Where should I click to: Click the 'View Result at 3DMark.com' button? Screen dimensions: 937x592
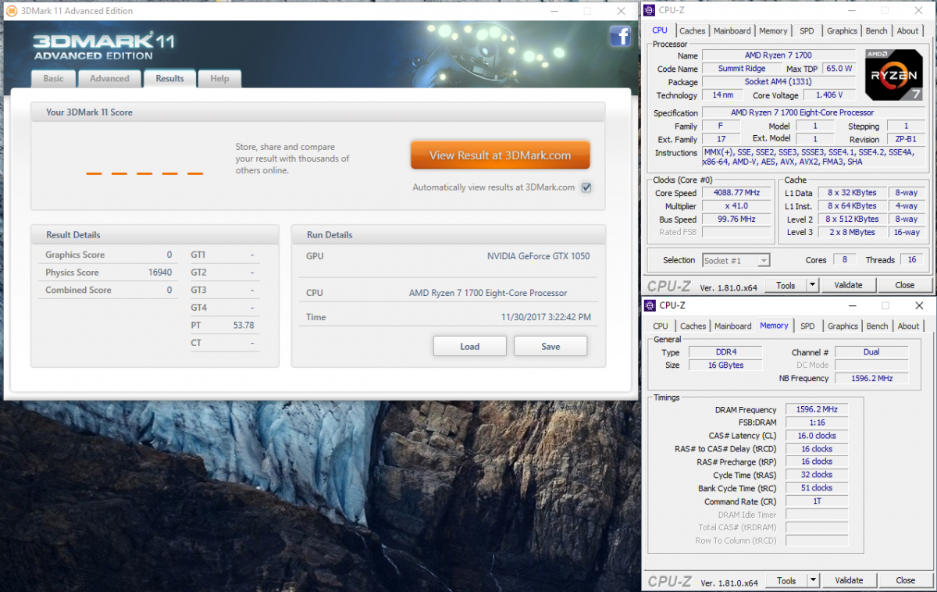(501, 155)
